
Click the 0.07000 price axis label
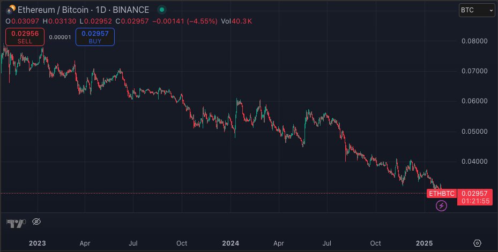474,71
